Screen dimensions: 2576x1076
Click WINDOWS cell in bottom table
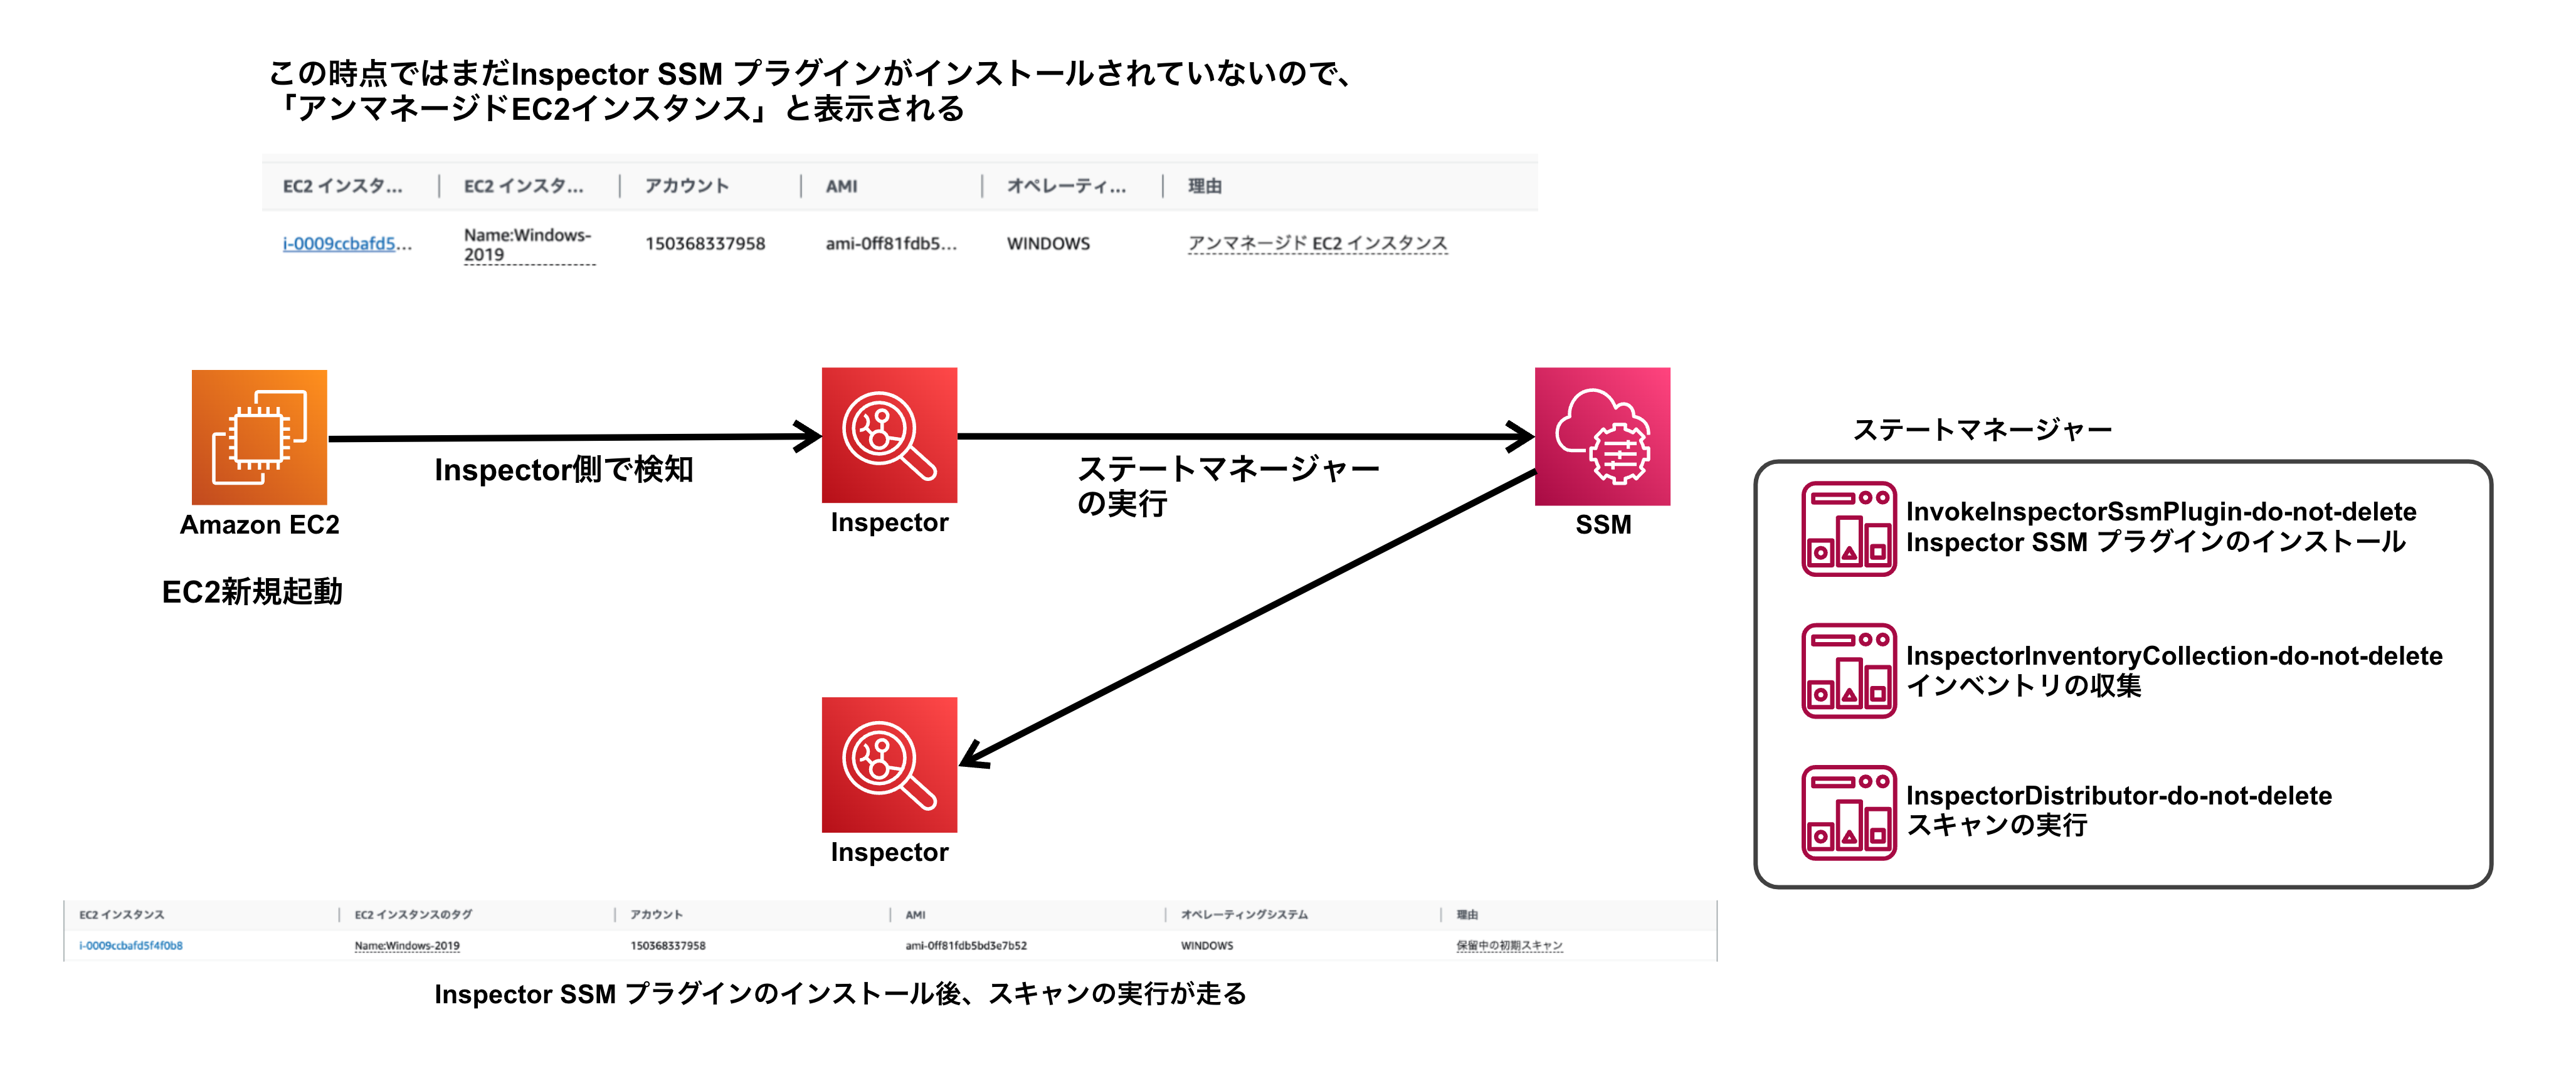(x=1207, y=945)
